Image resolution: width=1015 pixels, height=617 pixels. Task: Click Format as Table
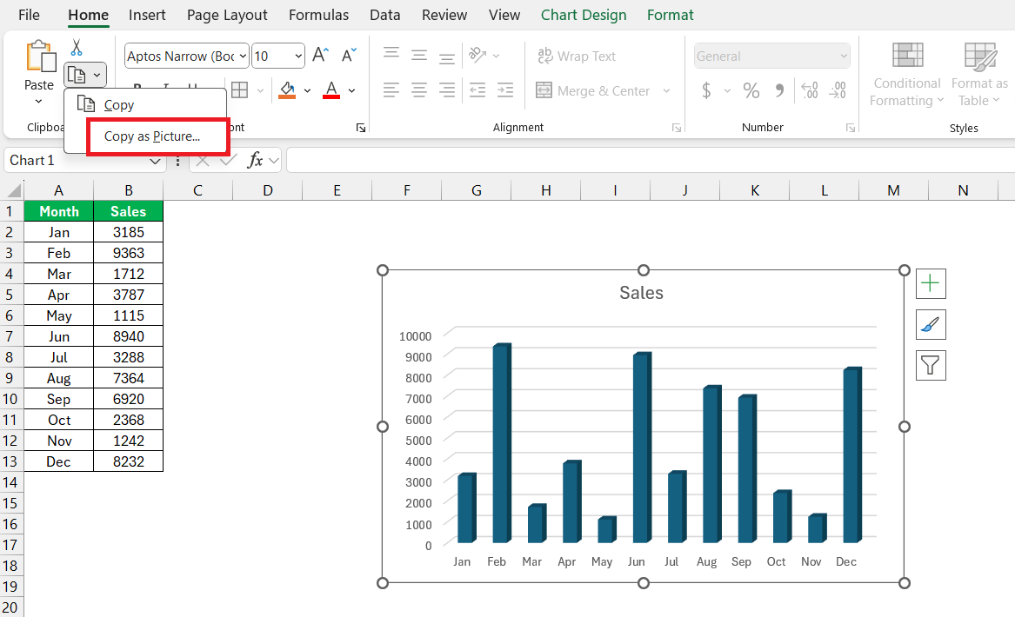(x=979, y=75)
